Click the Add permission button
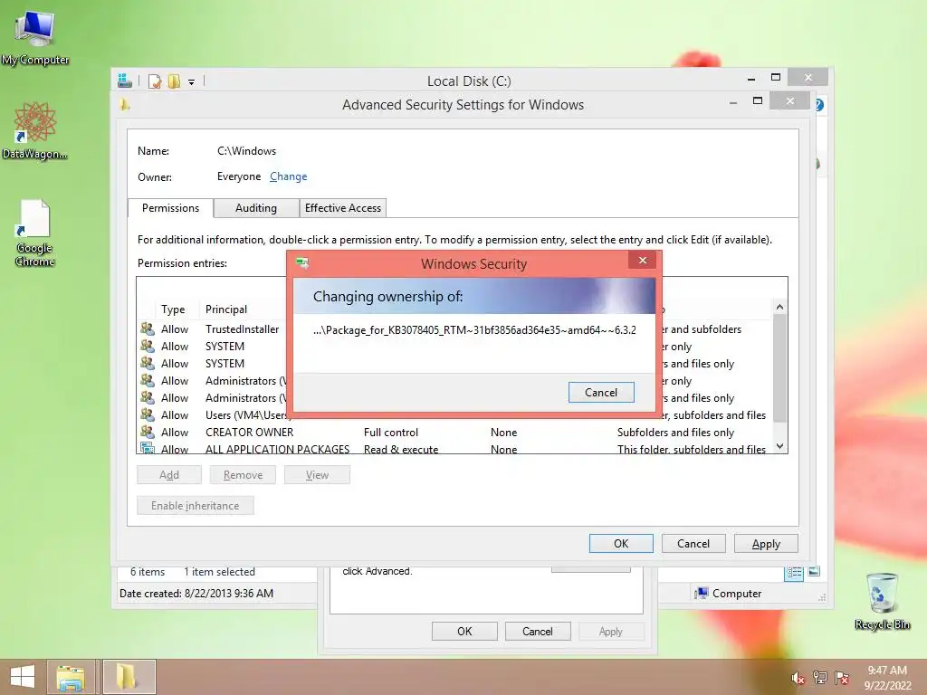 tap(169, 474)
